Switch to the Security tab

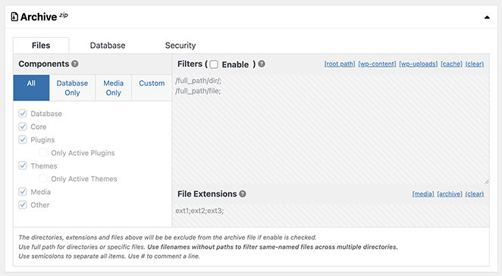point(180,45)
